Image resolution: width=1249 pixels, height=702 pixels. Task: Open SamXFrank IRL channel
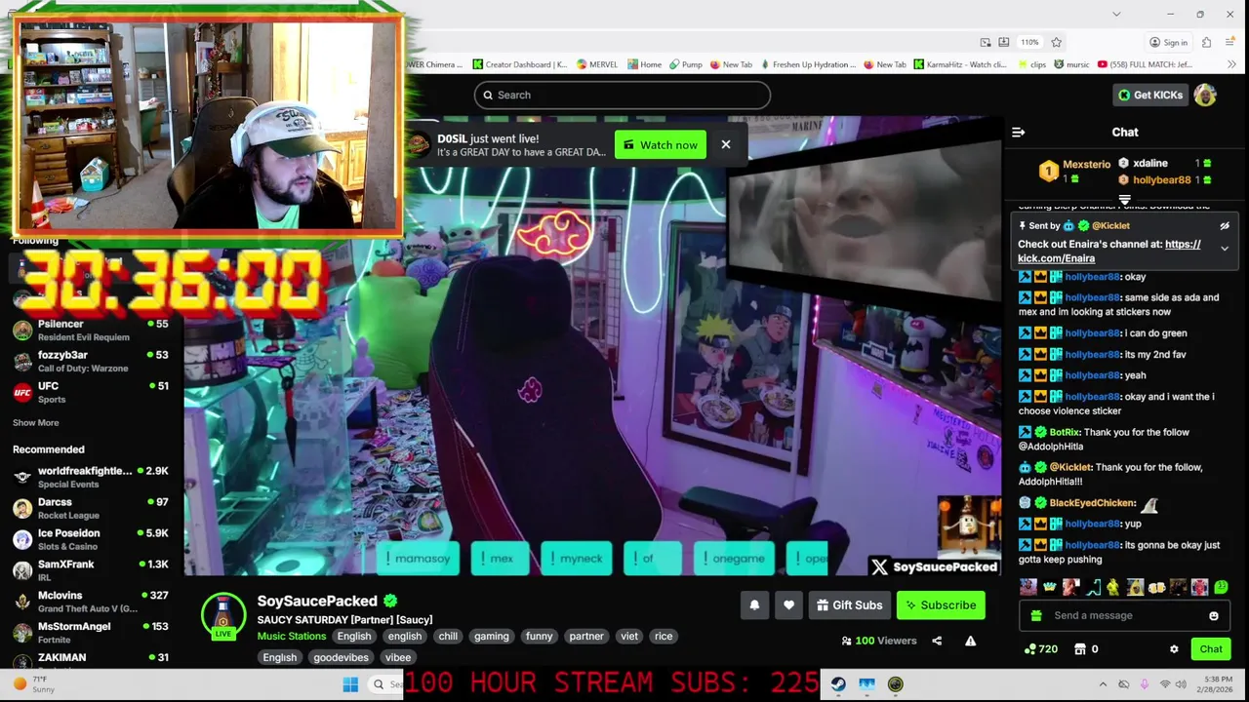[90, 570]
